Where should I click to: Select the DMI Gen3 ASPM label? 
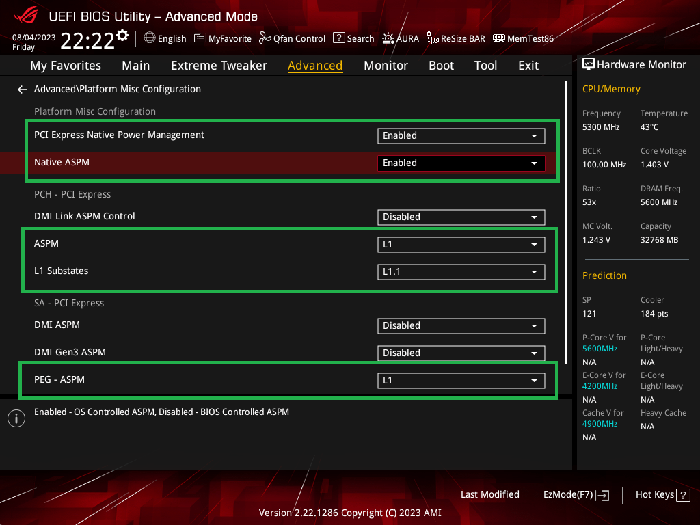(x=70, y=352)
